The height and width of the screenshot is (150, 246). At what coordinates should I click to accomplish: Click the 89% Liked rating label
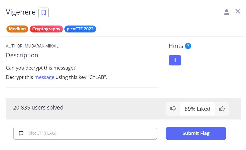[x=197, y=109]
